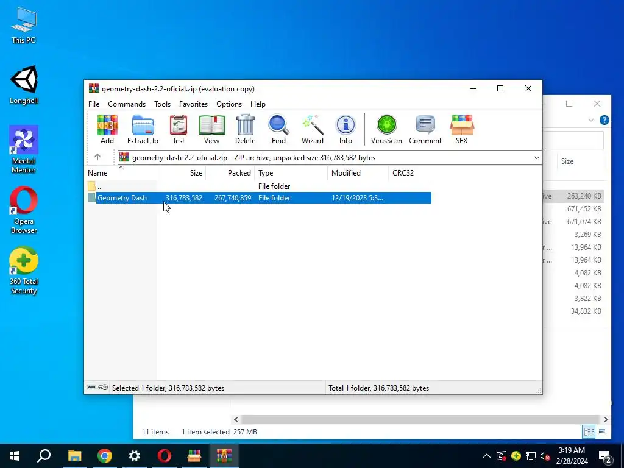This screenshot has height=468, width=624.
Task: Select the Geometry Dash folder row
Action: coord(259,198)
